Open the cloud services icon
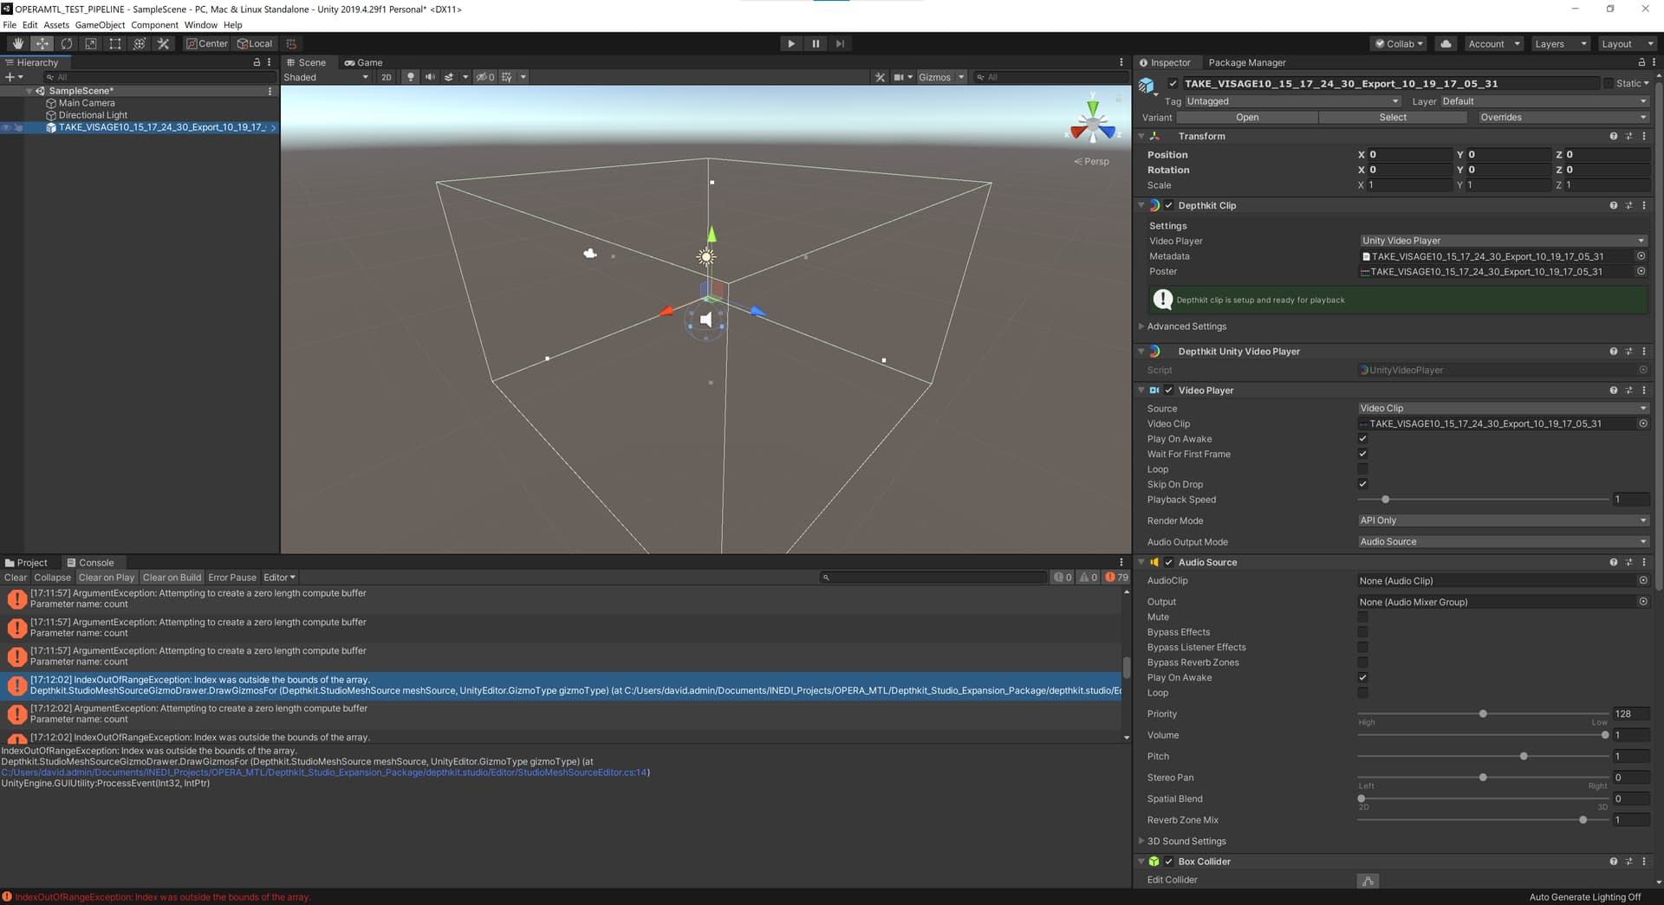The height and width of the screenshot is (905, 1664). point(1446,43)
